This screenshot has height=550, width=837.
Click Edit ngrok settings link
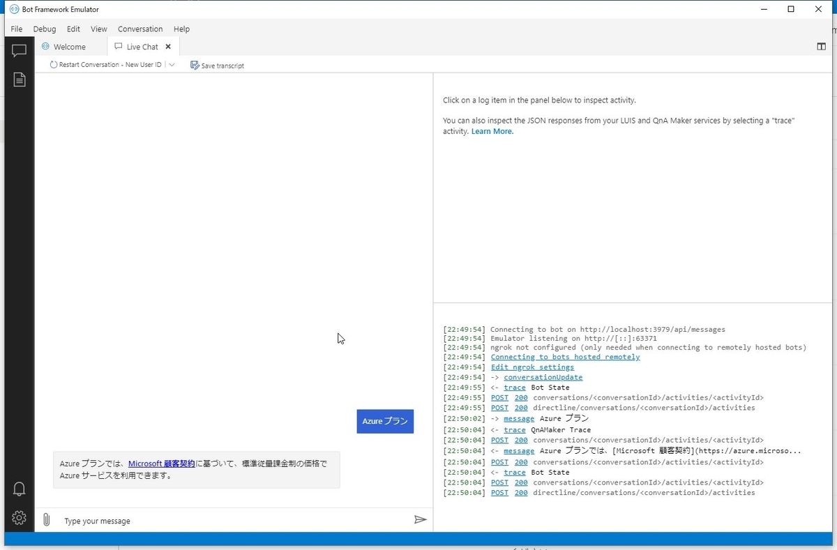point(532,367)
